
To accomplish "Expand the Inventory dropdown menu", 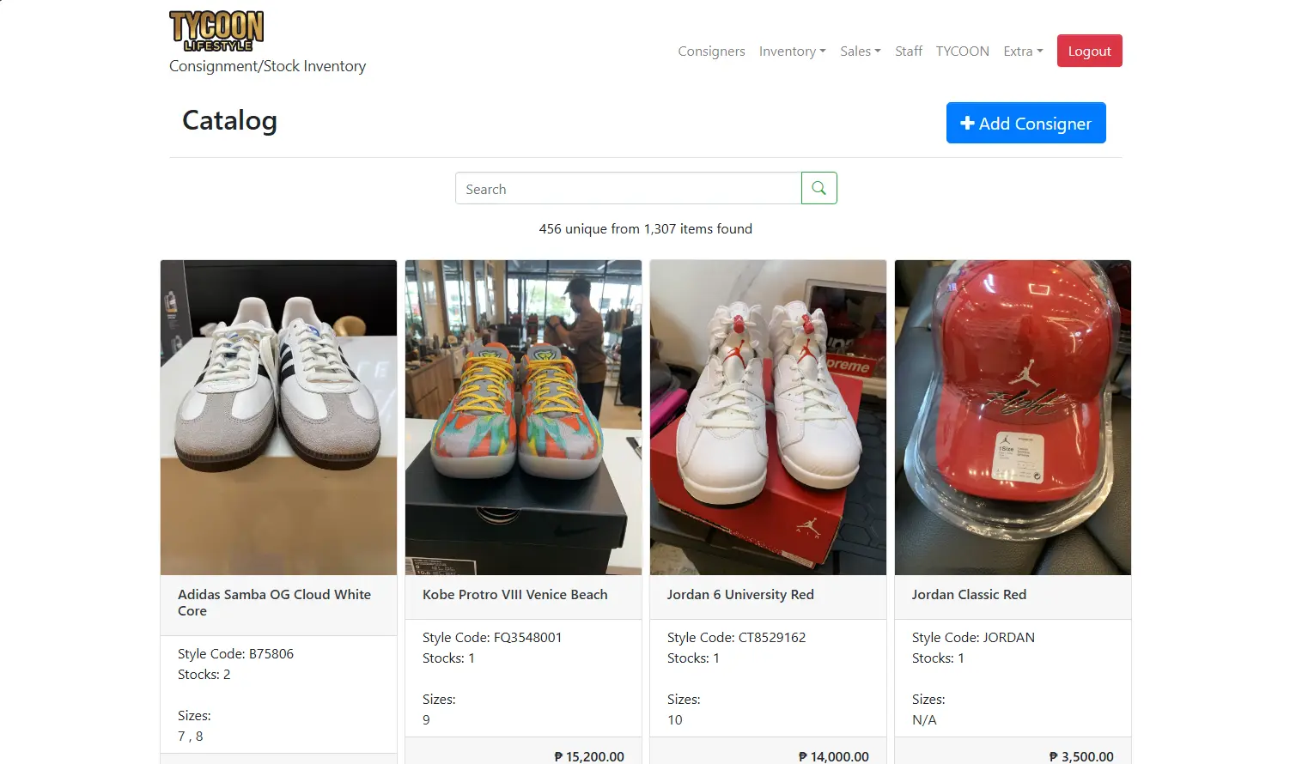I will pos(792,52).
